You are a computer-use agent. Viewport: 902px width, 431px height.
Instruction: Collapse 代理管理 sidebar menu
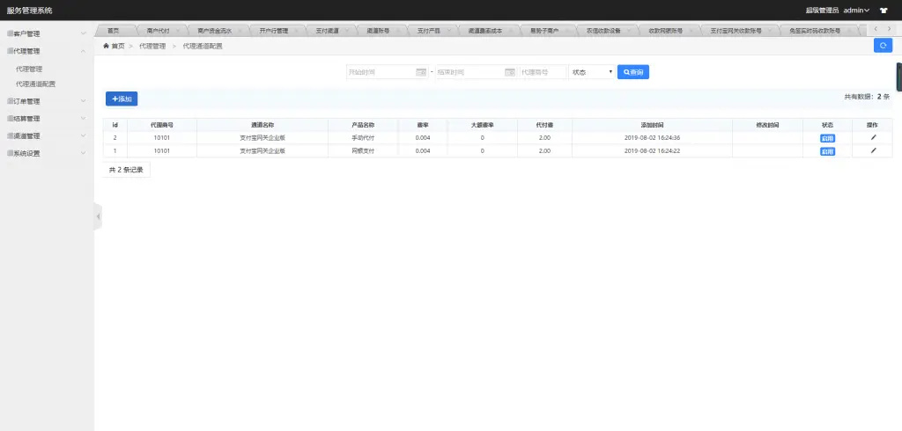pyautogui.click(x=48, y=51)
